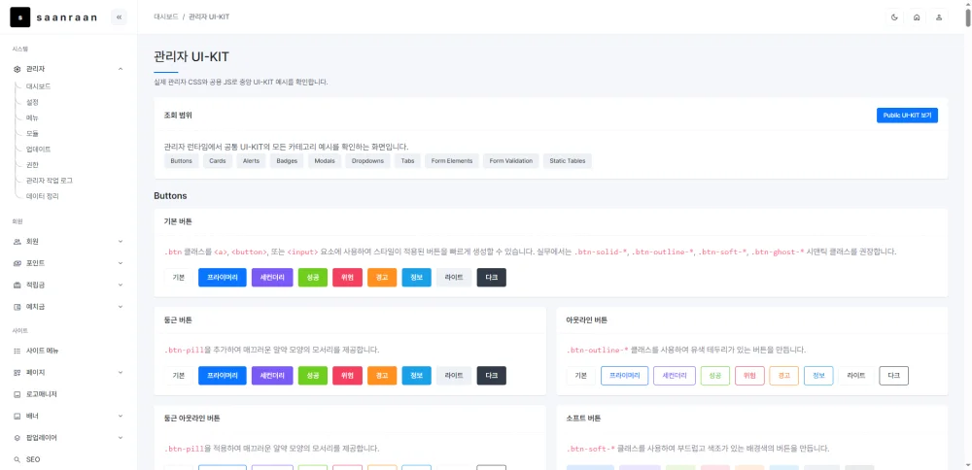This screenshot has width=972, height=470.
Task: Jump to the Tabs category chip
Action: click(407, 161)
